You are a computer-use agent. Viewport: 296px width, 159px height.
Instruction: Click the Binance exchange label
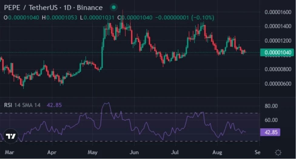tap(90, 8)
